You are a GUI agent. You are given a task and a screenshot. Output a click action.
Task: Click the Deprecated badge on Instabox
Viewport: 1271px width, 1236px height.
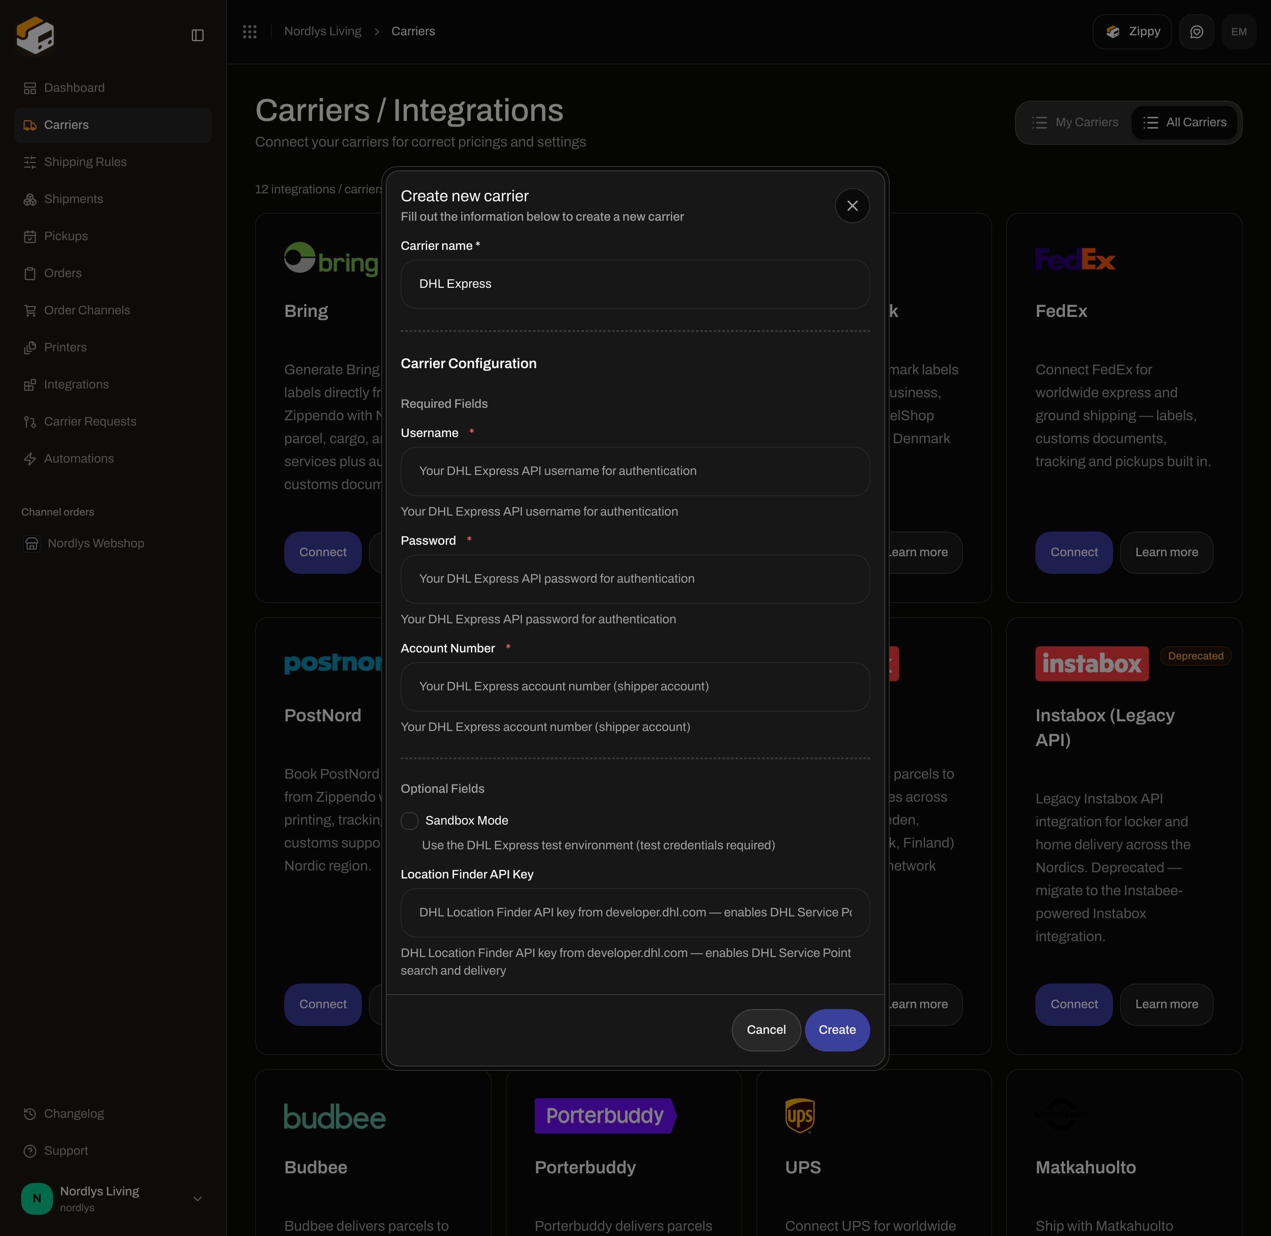[1196, 656]
